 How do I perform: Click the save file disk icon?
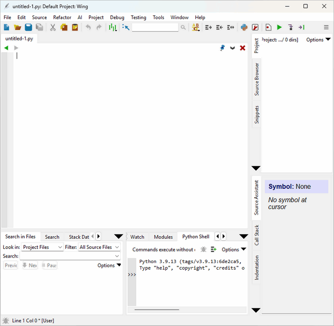pos(29,28)
